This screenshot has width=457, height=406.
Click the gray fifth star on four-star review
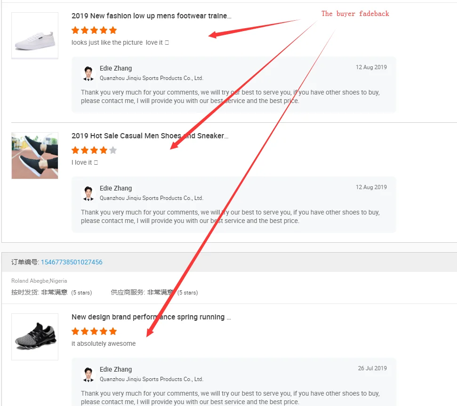tap(113, 151)
